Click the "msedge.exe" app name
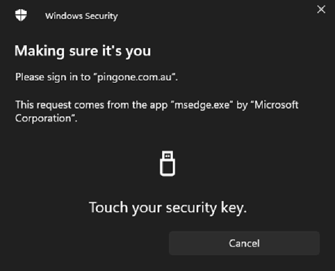The height and width of the screenshot is (271, 335). click(x=202, y=105)
